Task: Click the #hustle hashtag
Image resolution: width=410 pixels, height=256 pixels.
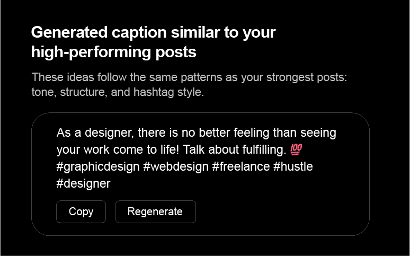Action: coord(293,166)
